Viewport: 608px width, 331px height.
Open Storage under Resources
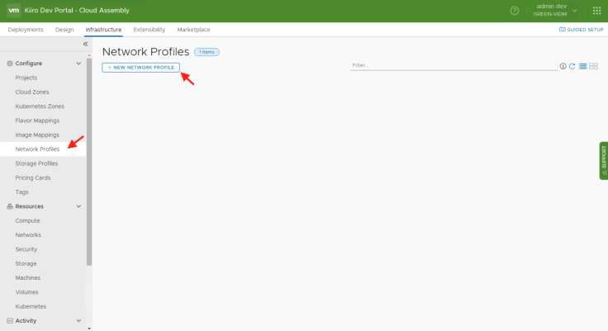[26, 263]
